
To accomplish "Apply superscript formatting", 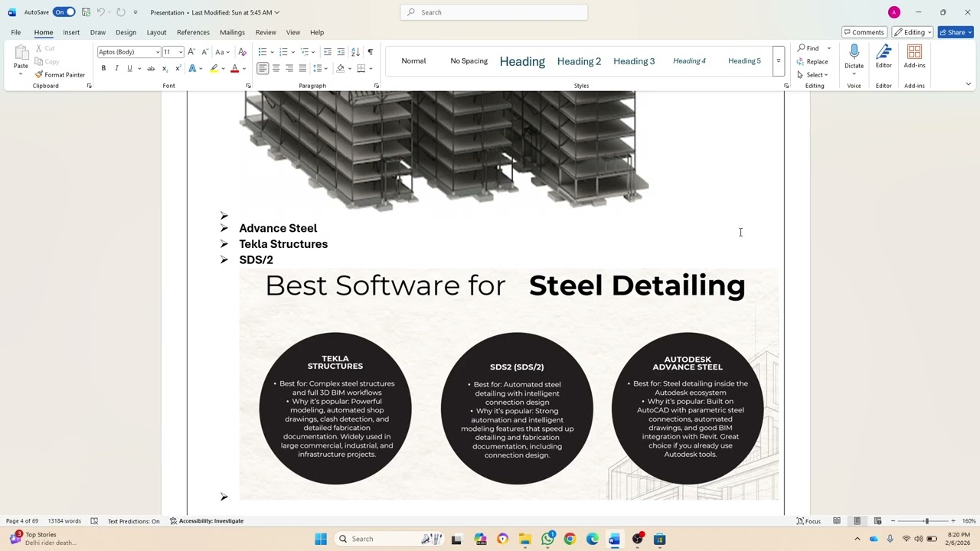I will (178, 69).
